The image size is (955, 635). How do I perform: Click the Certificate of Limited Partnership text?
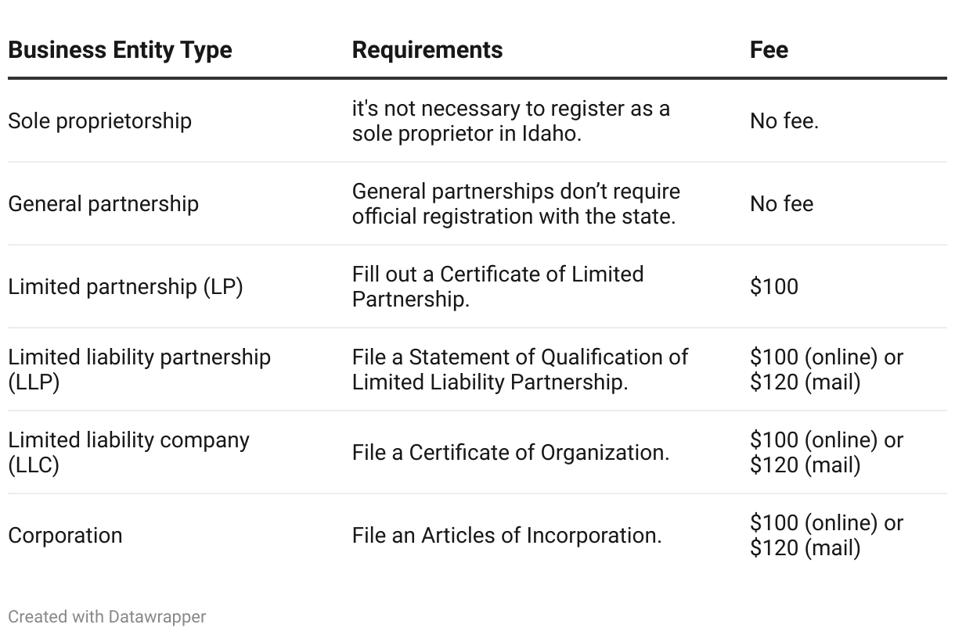pos(498,287)
